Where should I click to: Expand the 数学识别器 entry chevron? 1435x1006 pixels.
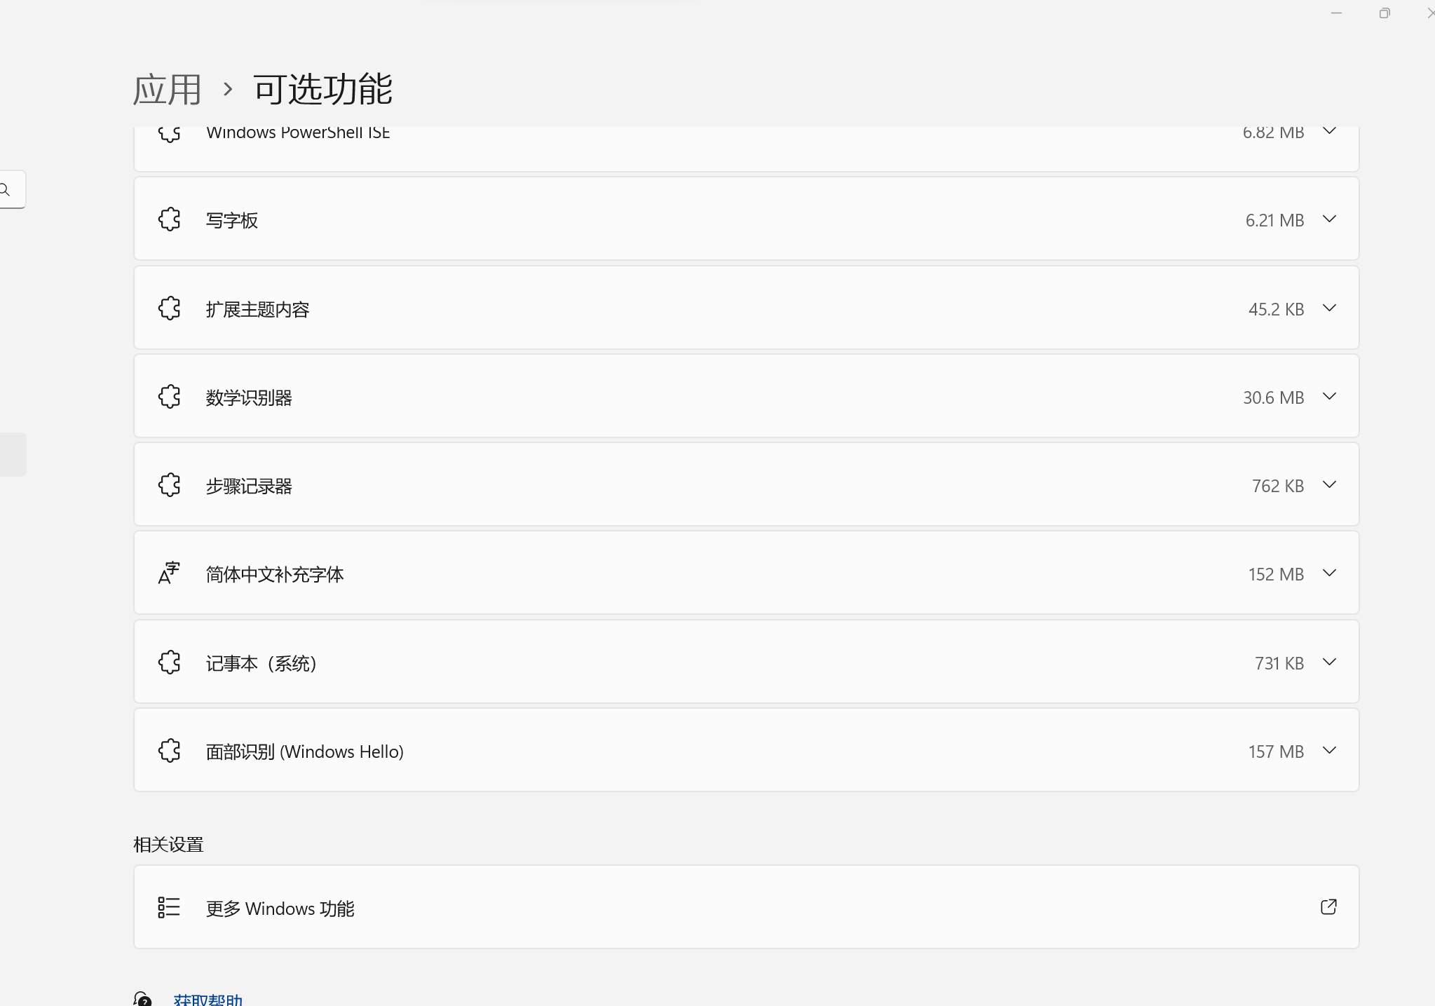click(1329, 396)
